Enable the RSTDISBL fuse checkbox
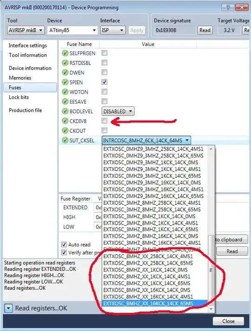The image size is (251, 331). (105, 63)
